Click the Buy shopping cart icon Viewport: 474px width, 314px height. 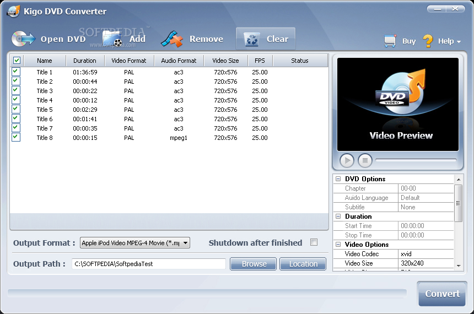[390, 41]
